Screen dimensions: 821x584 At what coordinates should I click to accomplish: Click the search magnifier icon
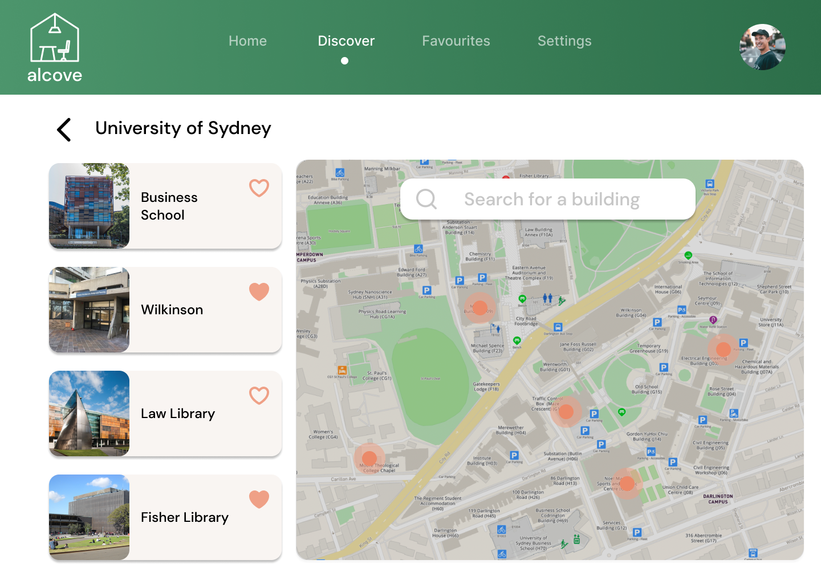click(426, 199)
